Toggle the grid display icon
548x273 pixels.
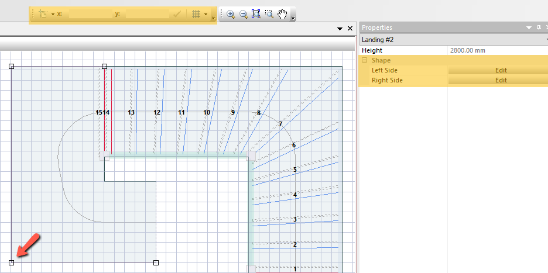click(x=197, y=14)
